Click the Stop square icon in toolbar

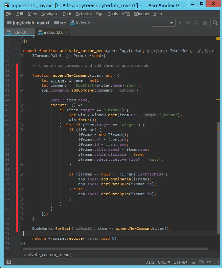(205, 23)
